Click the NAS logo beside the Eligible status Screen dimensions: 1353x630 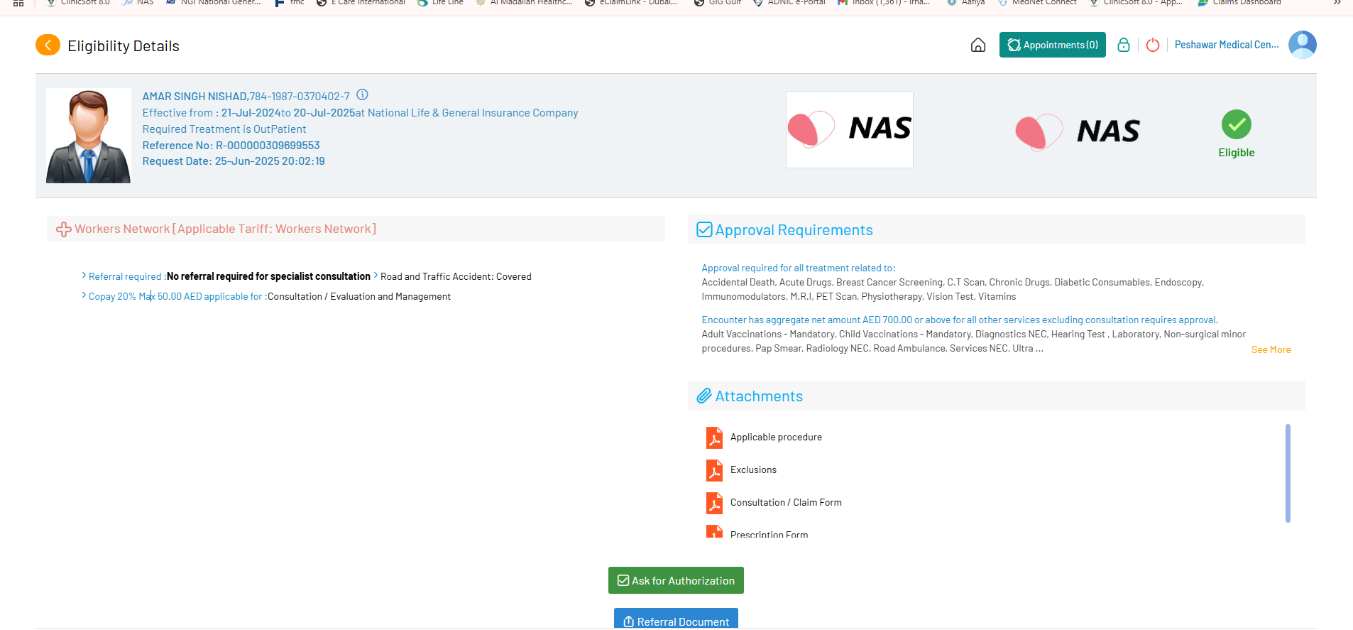1078,132
